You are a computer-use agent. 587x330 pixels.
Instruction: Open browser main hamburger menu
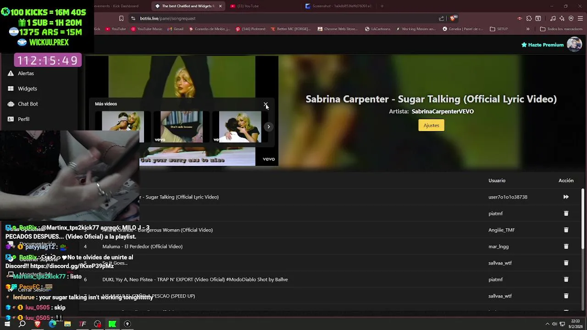point(580,18)
